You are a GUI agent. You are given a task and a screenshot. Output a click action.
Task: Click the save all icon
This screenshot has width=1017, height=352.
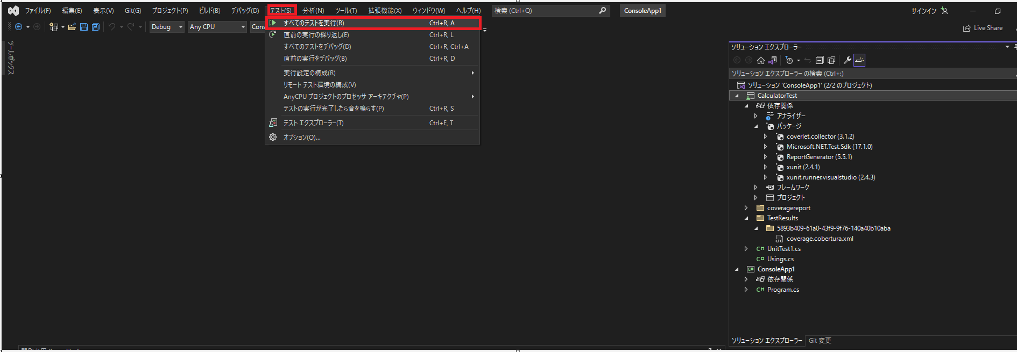(96, 27)
